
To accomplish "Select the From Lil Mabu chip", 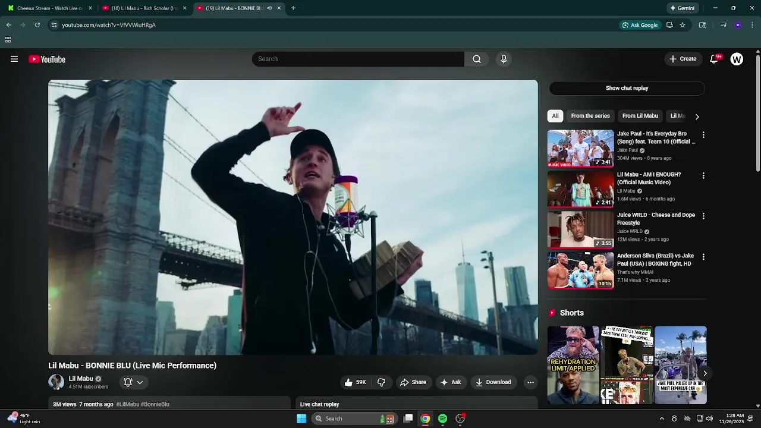I will point(640,116).
